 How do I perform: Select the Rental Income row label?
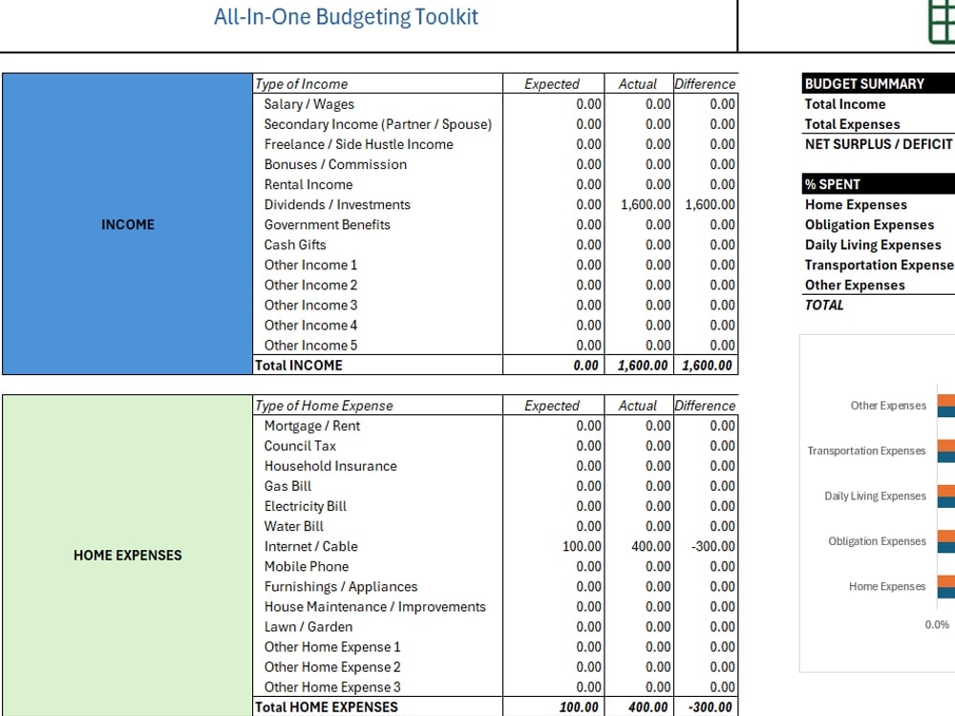(308, 184)
